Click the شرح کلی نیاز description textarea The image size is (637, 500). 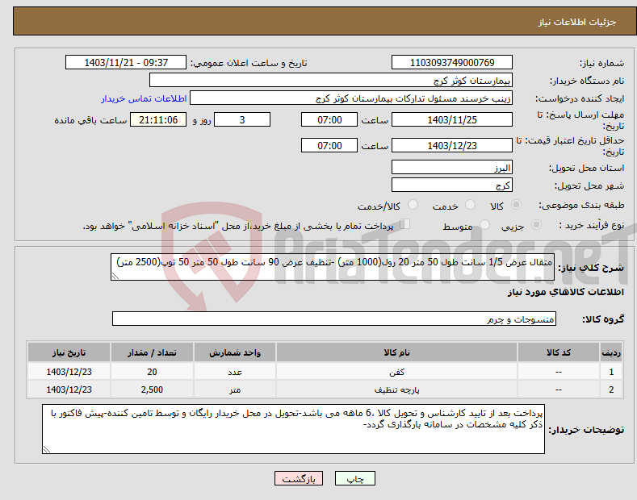coord(333,267)
